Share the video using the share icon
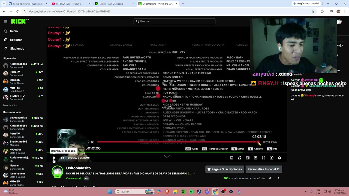Viewport: 349px width, 196px height. point(270,178)
